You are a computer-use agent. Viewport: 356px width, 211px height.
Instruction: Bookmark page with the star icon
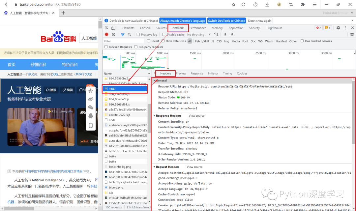(x=233, y=4)
